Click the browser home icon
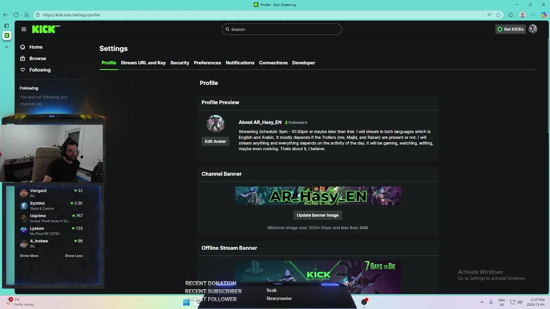550x309 pixels. pyautogui.click(x=26, y=15)
